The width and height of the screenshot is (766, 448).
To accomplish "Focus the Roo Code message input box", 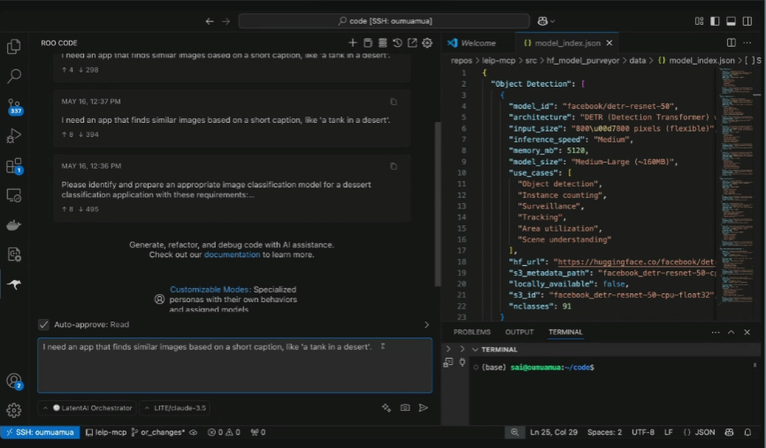I will (235, 366).
